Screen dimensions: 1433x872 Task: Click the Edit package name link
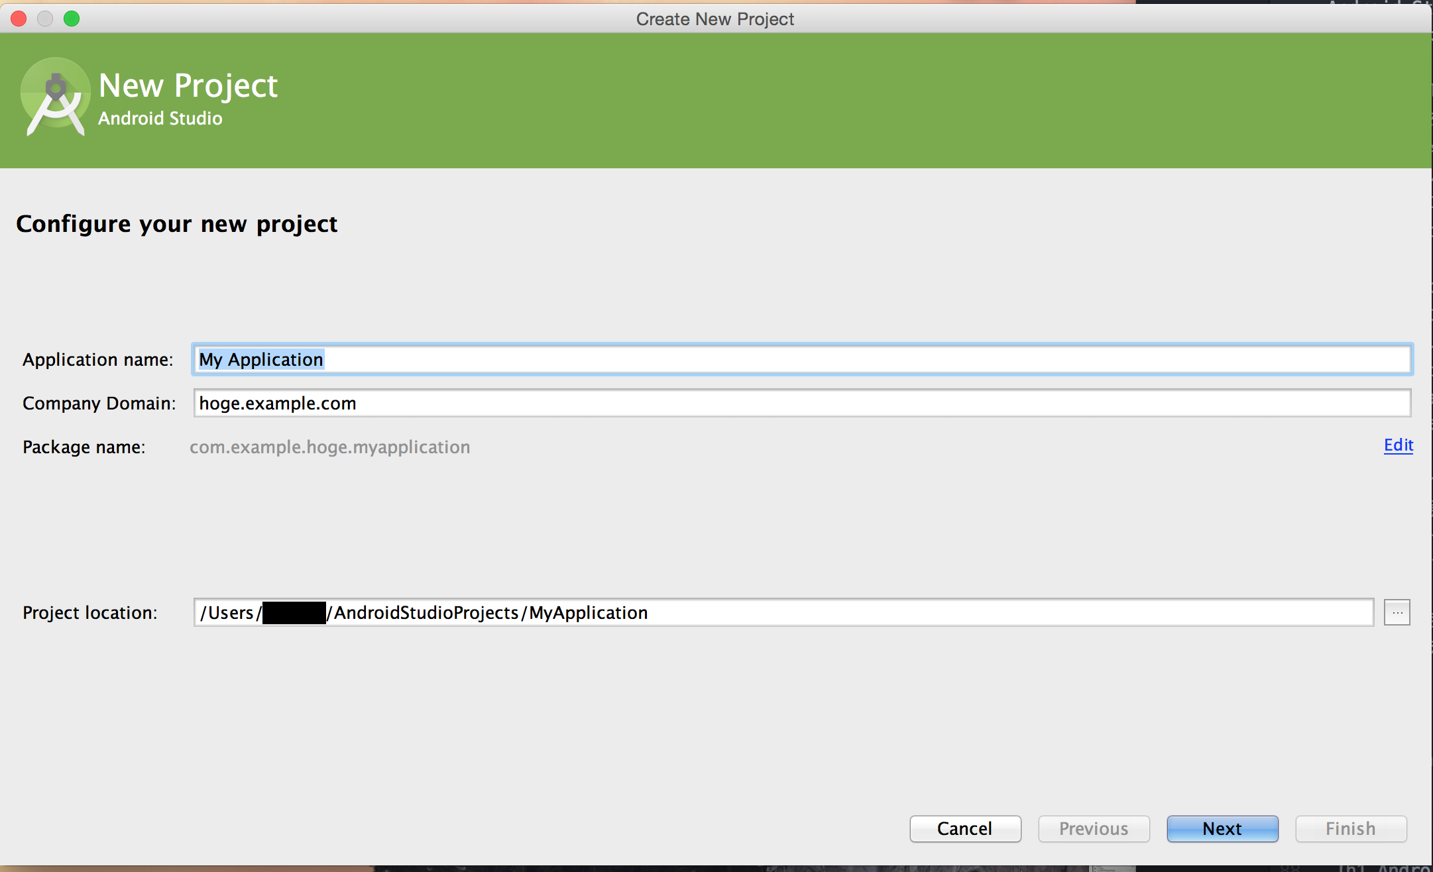[1399, 445]
